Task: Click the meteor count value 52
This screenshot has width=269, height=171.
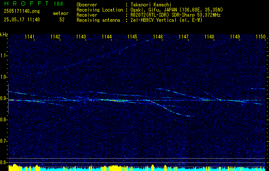Action: pos(62,20)
